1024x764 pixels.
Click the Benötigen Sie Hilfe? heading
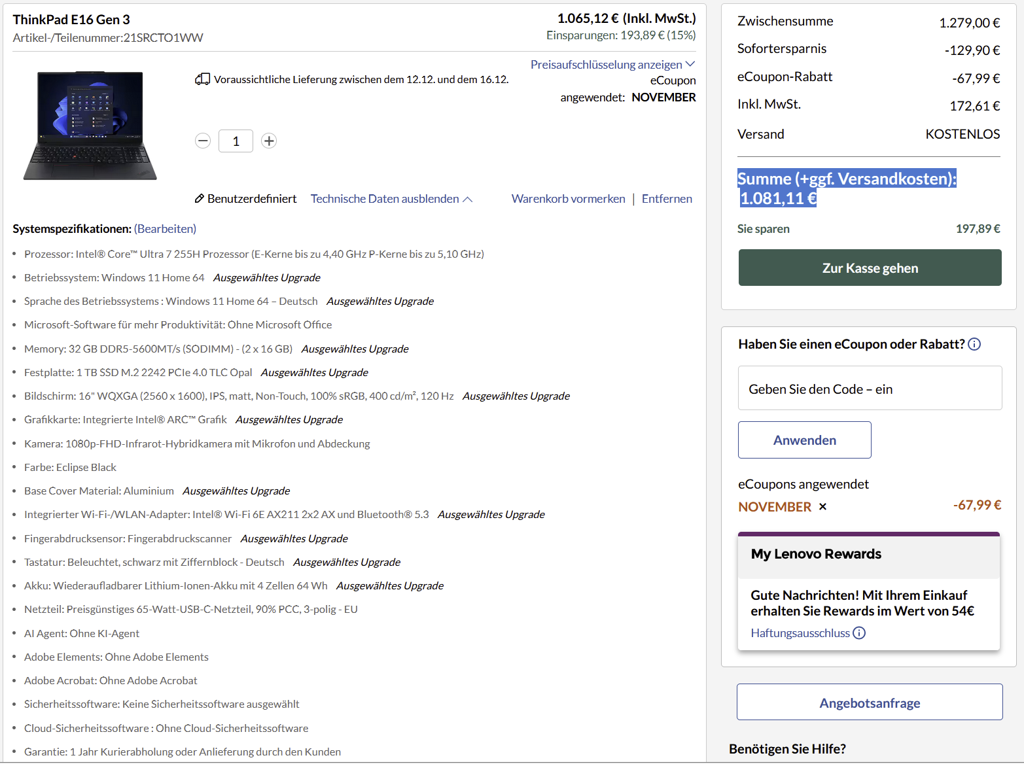click(787, 749)
